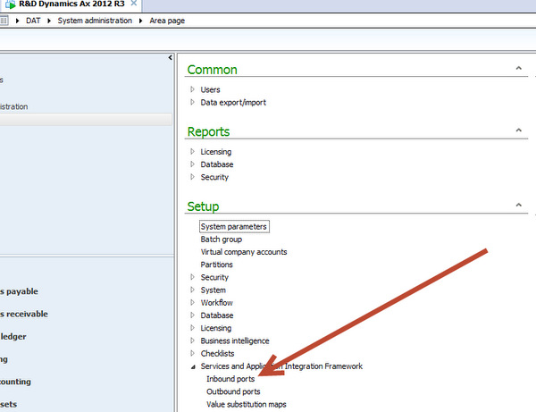Expand System under Setup
The image size is (536, 412).
(x=192, y=290)
